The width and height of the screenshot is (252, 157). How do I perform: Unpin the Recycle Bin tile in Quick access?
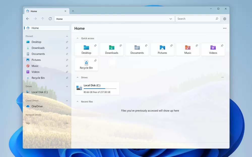click(95, 60)
